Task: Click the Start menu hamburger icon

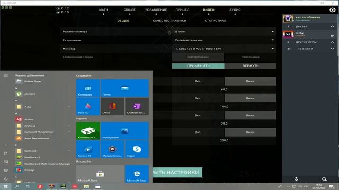Action: 6,75
